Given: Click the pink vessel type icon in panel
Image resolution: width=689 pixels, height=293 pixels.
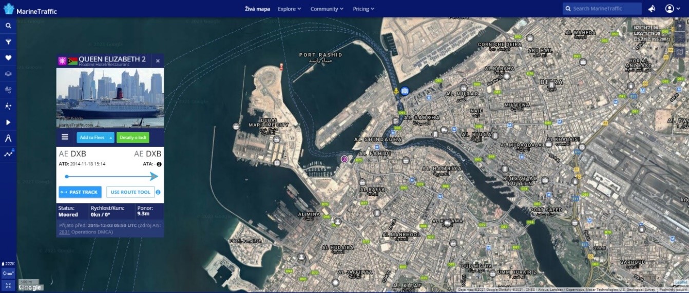Looking at the screenshot, I should click(x=62, y=61).
